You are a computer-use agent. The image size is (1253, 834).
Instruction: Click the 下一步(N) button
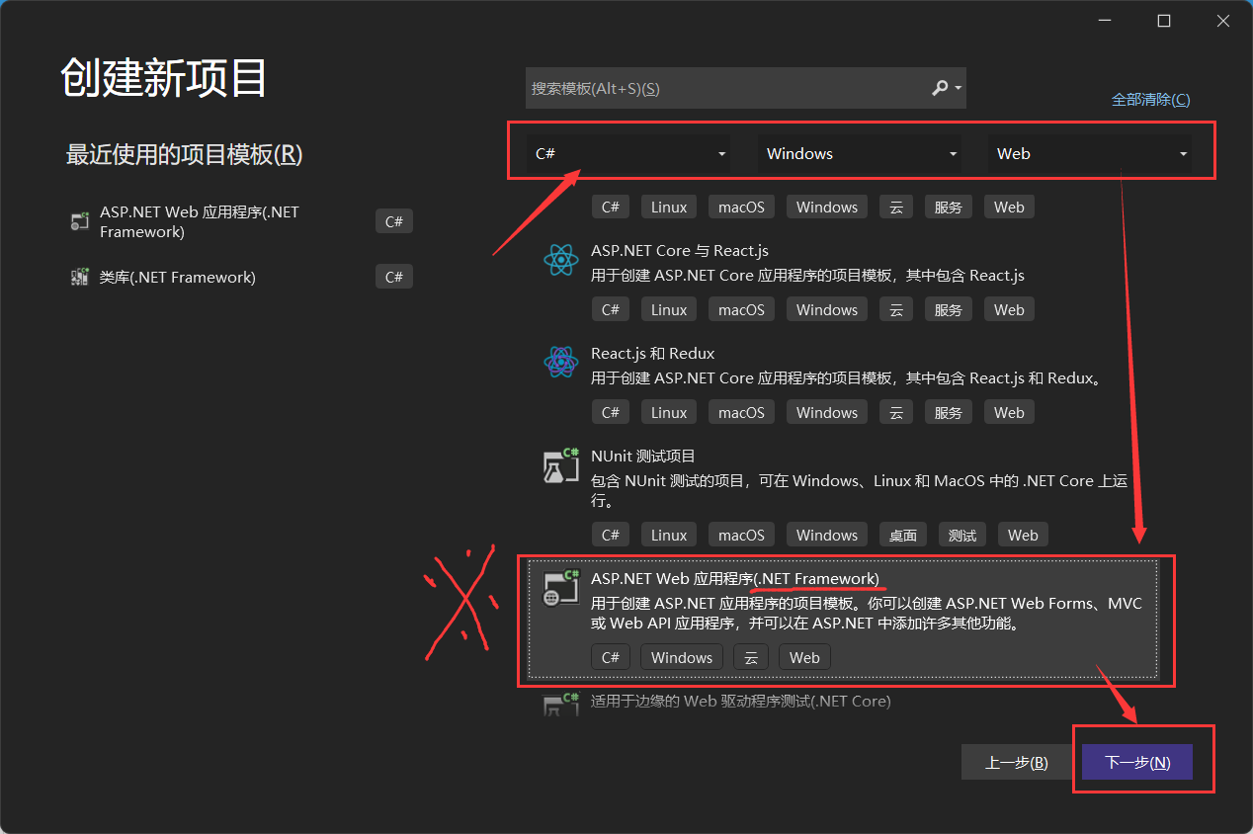[1136, 762]
